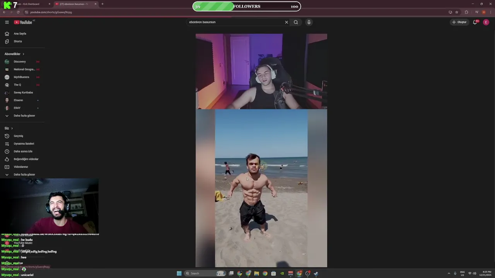Open Videolarınız in the sidebar

click(x=21, y=167)
